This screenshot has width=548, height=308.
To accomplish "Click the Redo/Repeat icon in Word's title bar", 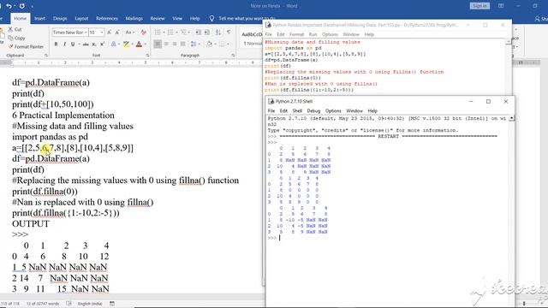I will tap(22, 6).
